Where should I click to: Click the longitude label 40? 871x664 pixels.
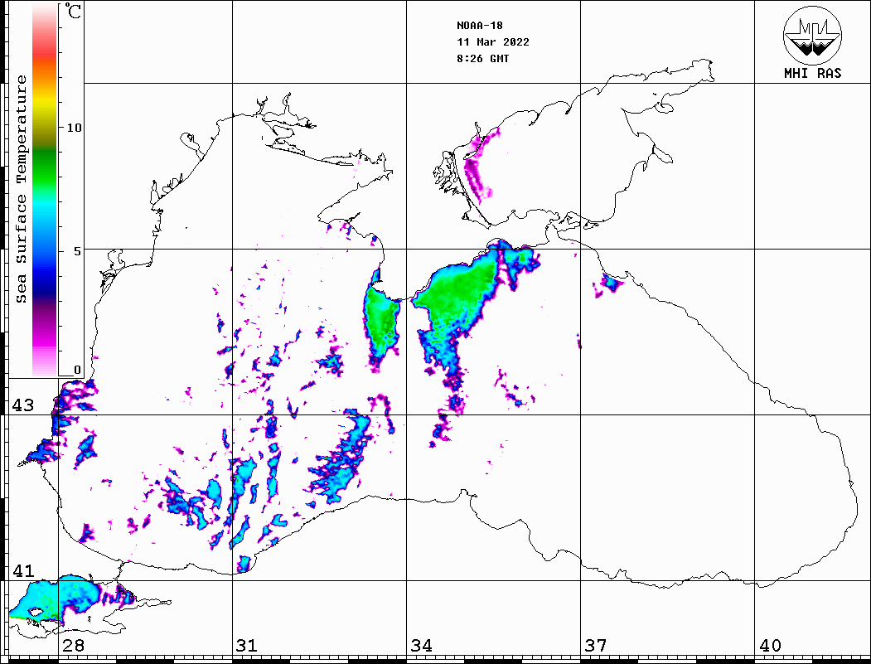(x=769, y=646)
